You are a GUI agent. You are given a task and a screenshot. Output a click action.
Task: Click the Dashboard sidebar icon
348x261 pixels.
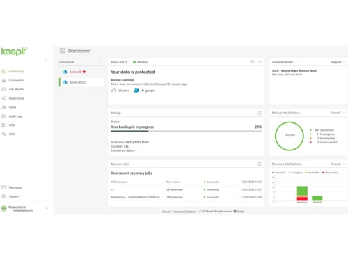(x=3, y=71)
